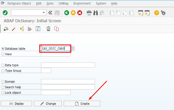Click the Display button
The height and width of the screenshot is (110, 174).
(16, 103)
